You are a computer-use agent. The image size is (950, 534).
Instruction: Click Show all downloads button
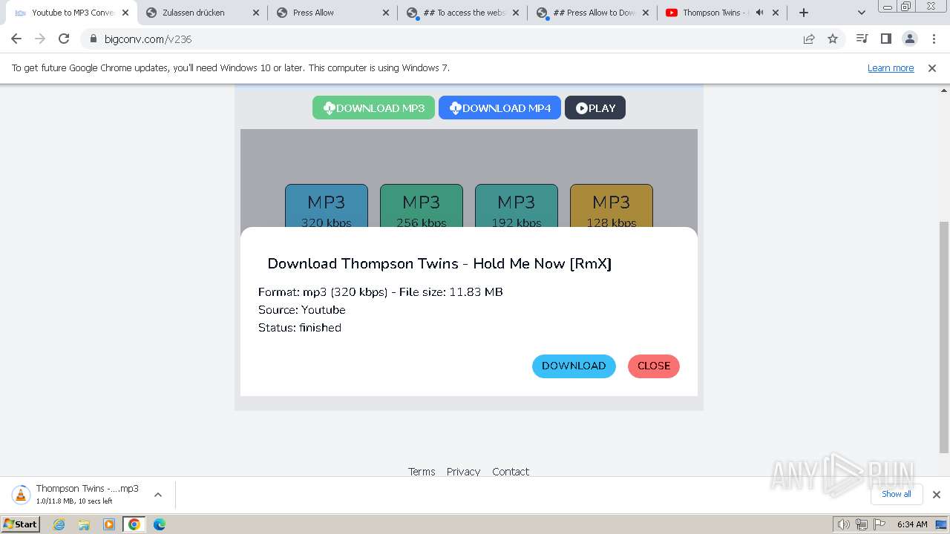(x=897, y=494)
